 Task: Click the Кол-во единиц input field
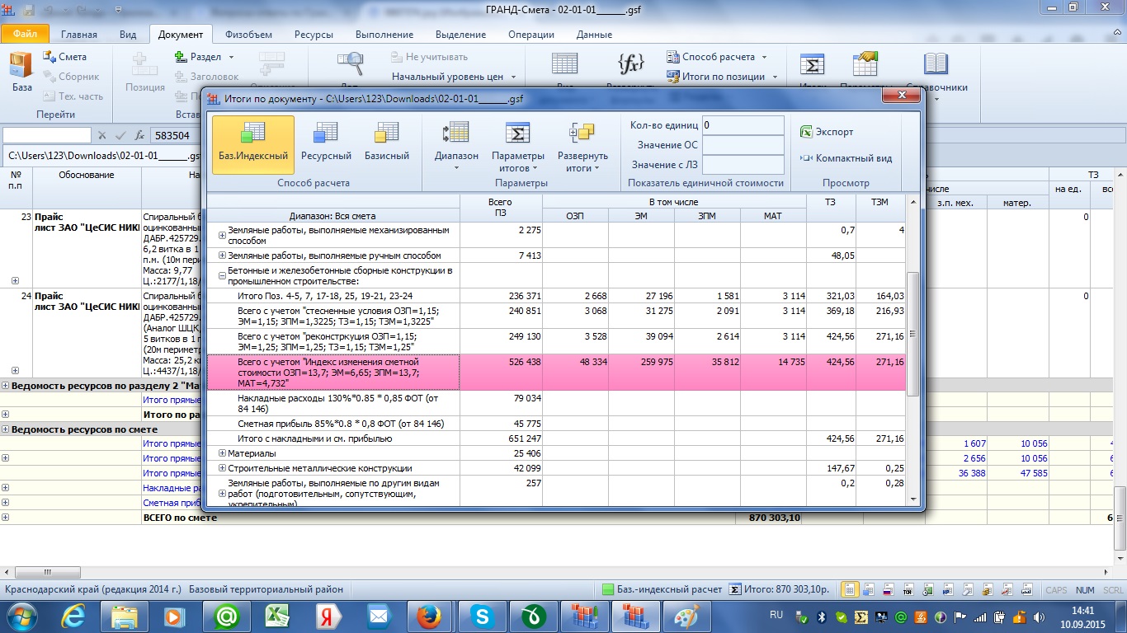tap(743, 125)
